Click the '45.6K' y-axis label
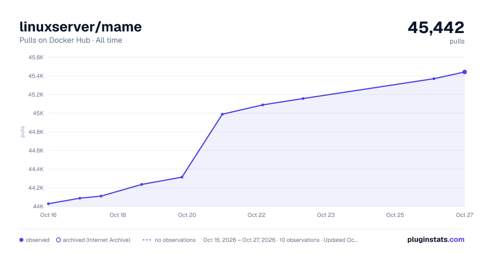Screen dimensions: 484x254 (35, 57)
